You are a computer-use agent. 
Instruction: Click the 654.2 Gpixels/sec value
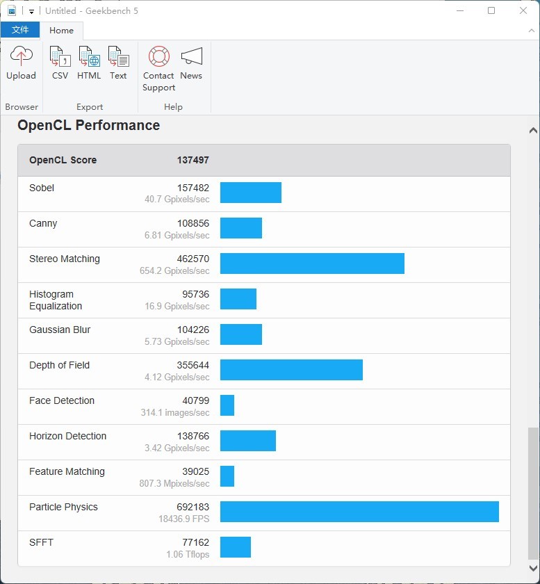point(174,270)
